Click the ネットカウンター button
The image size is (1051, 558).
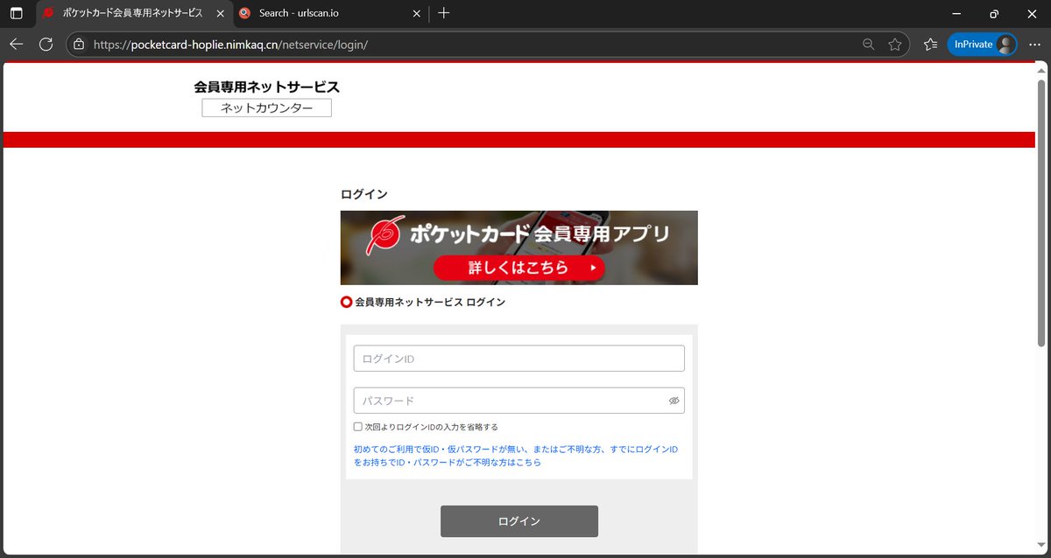pos(266,108)
